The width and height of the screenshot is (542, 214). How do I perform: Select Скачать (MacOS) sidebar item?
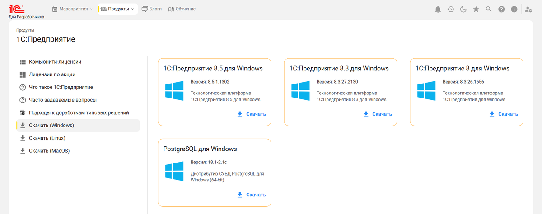[x=78, y=151]
